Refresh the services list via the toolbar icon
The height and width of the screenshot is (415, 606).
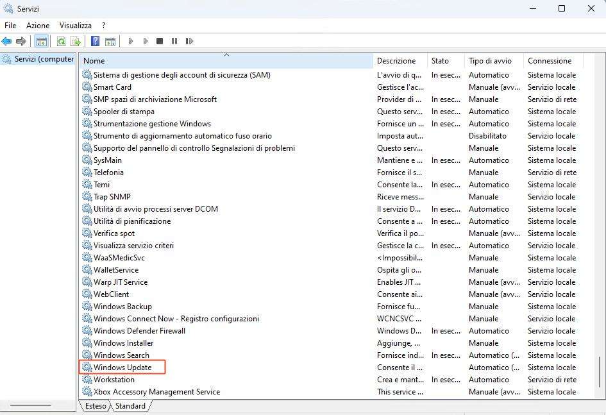tap(61, 41)
